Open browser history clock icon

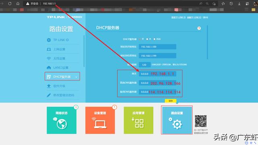pos(231,4)
